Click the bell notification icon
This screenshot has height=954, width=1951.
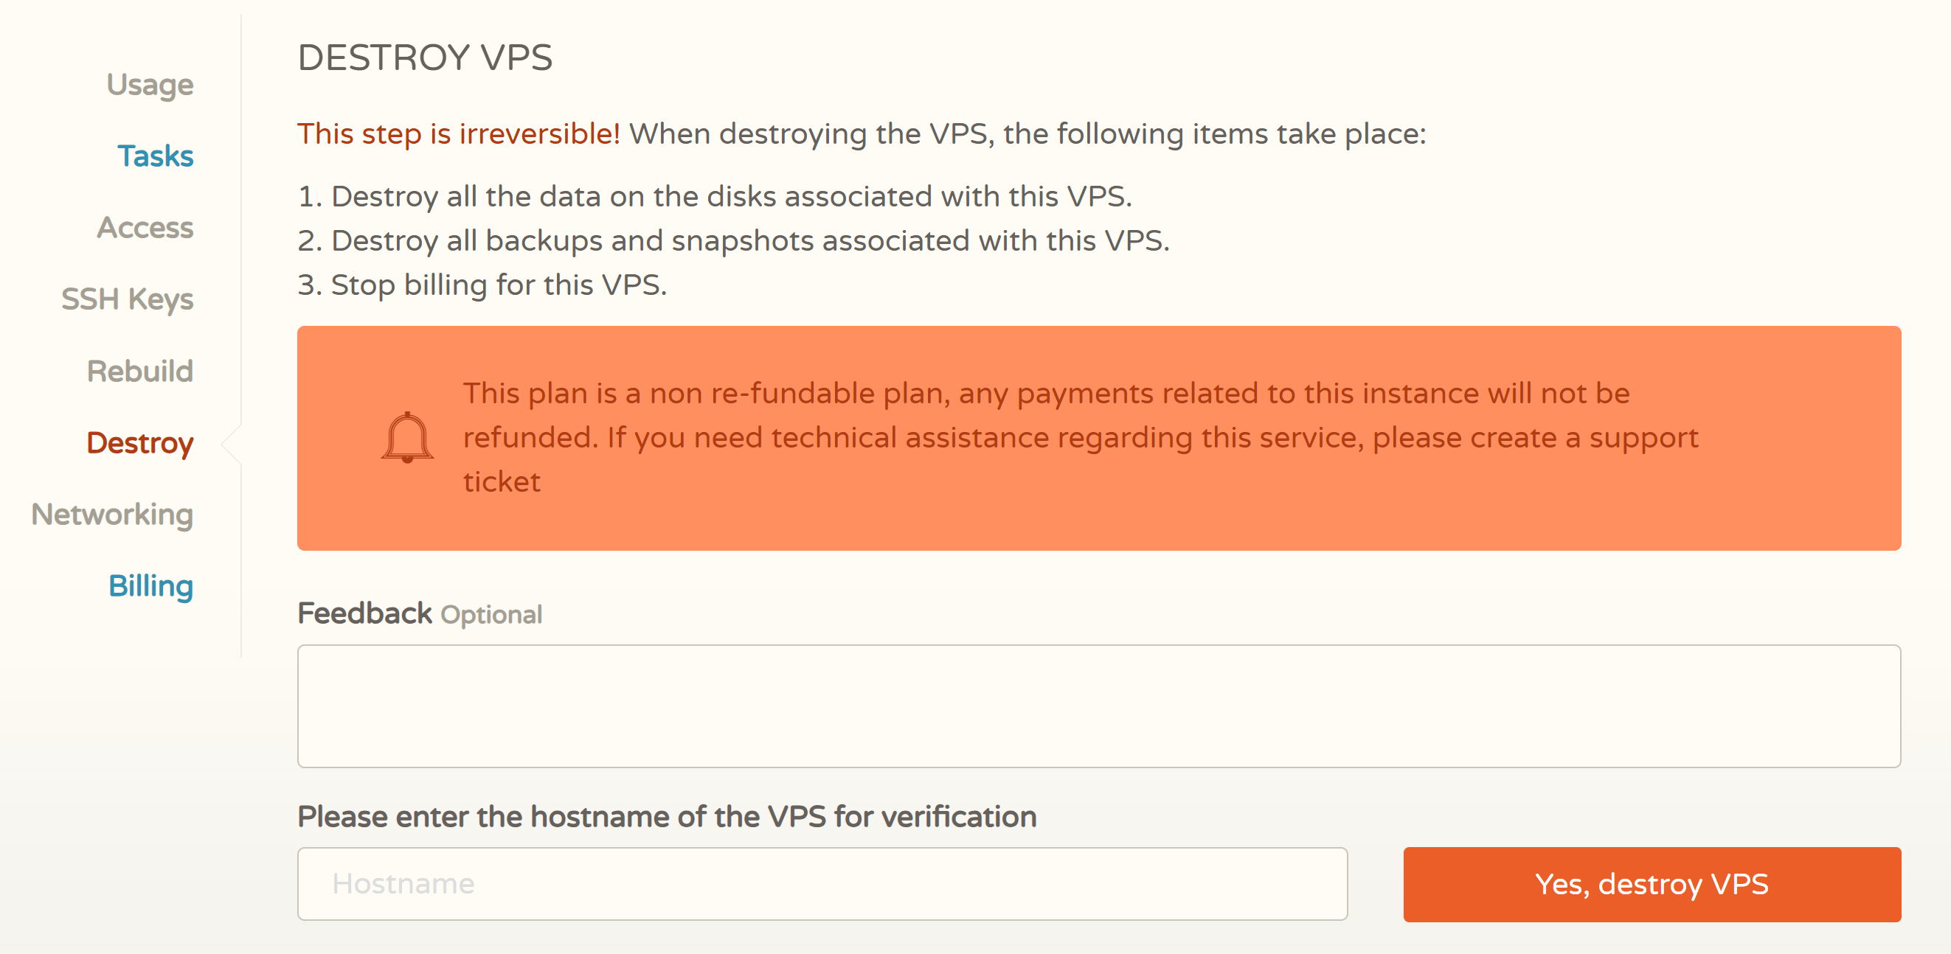pos(406,438)
